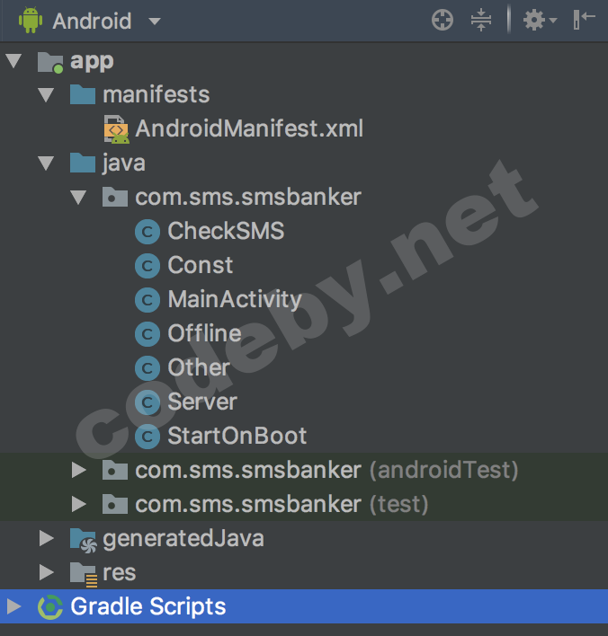
Task: Collapse the main com.sms.smsbanker package
Action: (78, 197)
